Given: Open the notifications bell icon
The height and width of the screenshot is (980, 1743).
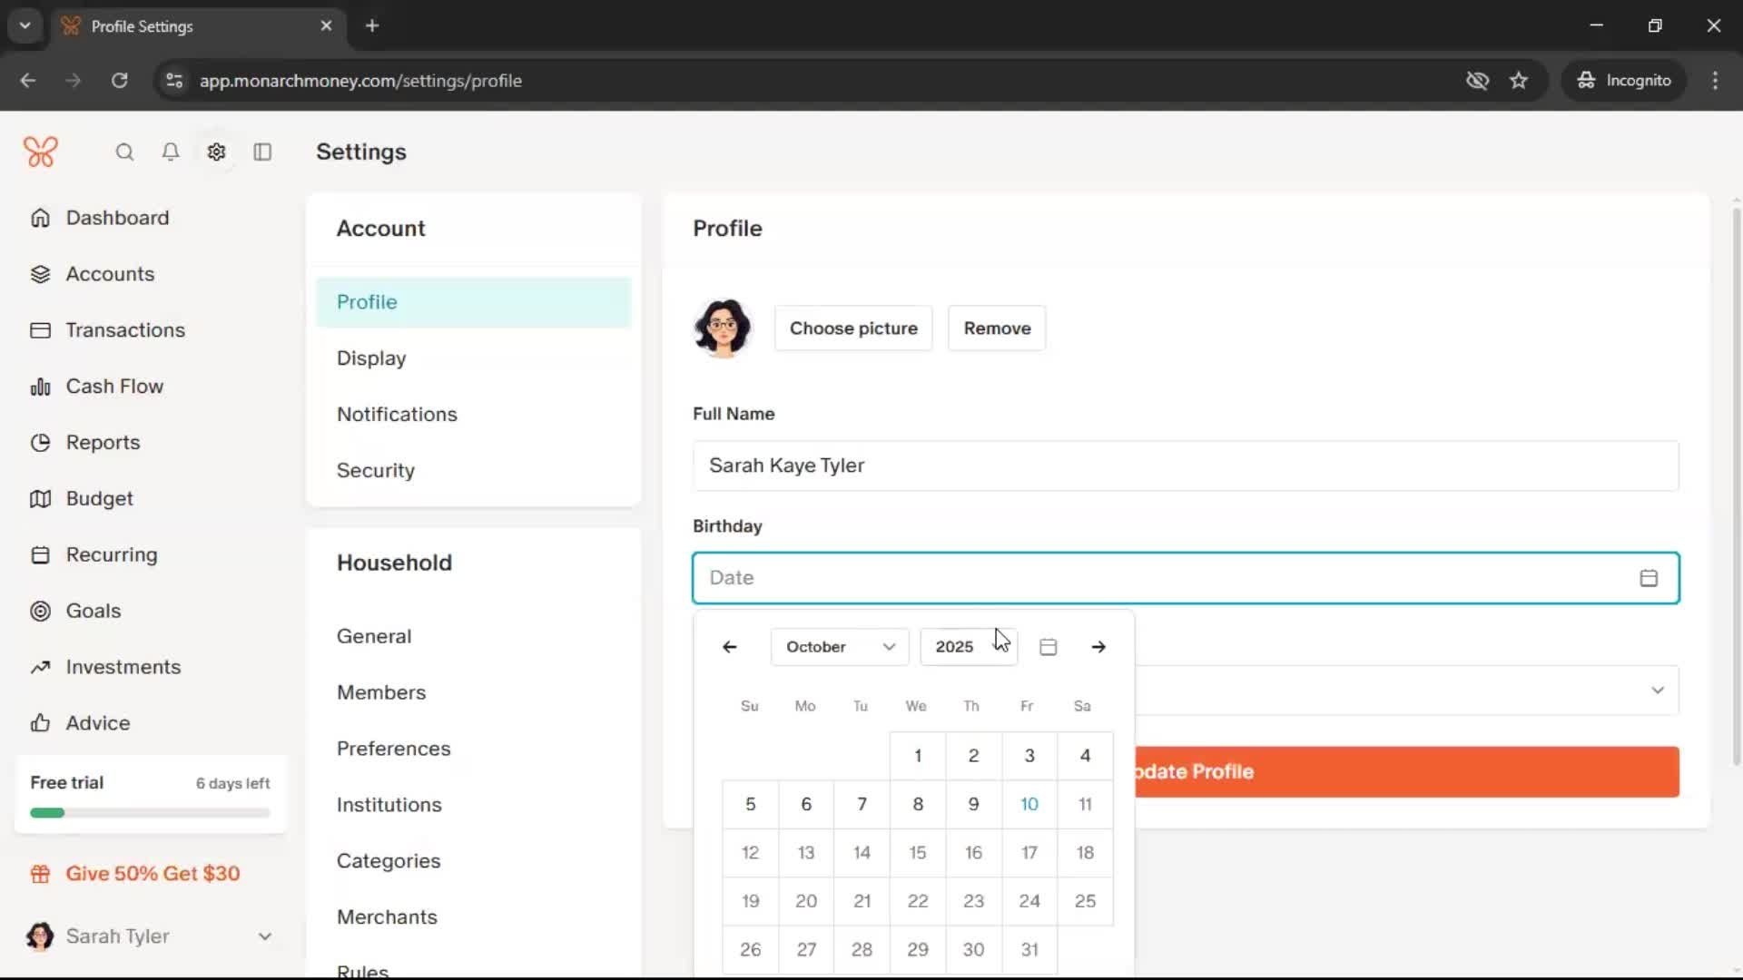Looking at the screenshot, I should 171,152.
